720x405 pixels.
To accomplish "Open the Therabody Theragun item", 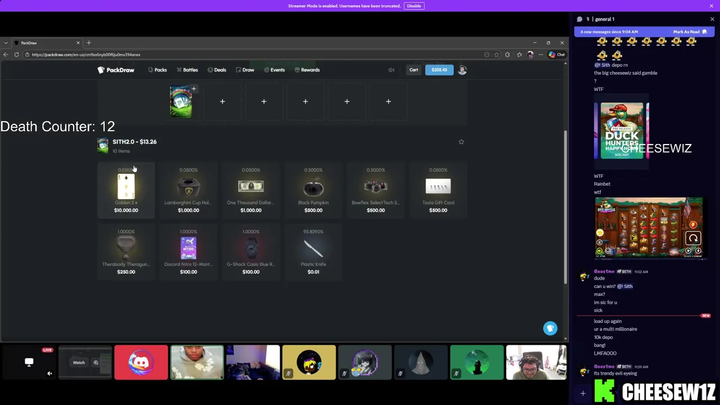I will coord(126,251).
